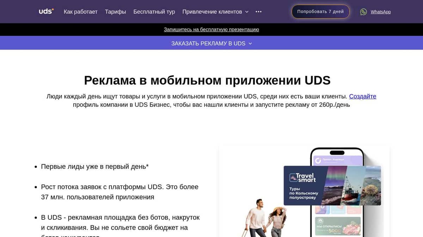This screenshot has height=237, width=423.
Task: Open the ЗАКАЗАТЬ РЕКЛАМУ В UDS dropdown
Action: 211,43
